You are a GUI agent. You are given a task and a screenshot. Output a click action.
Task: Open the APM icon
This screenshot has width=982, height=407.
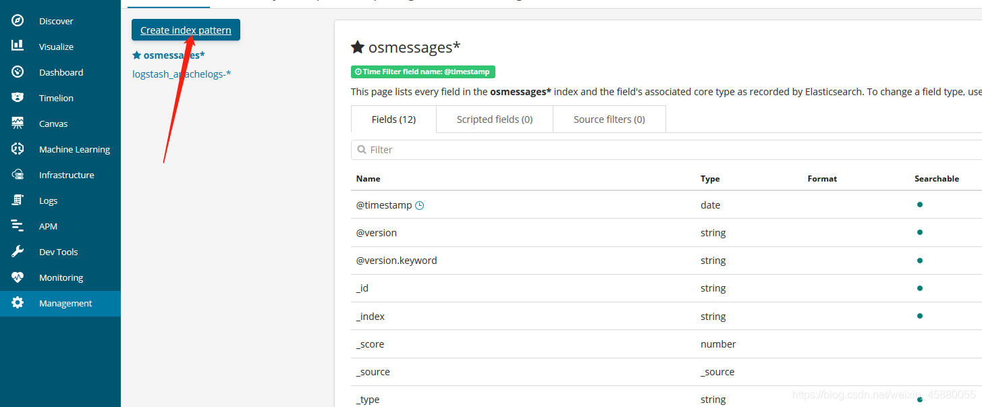[x=18, y=226]
